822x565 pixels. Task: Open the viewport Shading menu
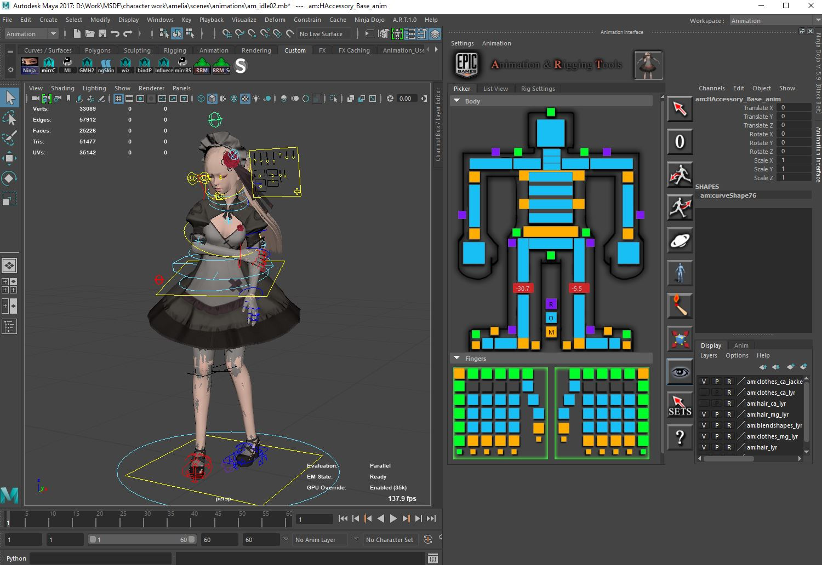(x=62, y=88)
